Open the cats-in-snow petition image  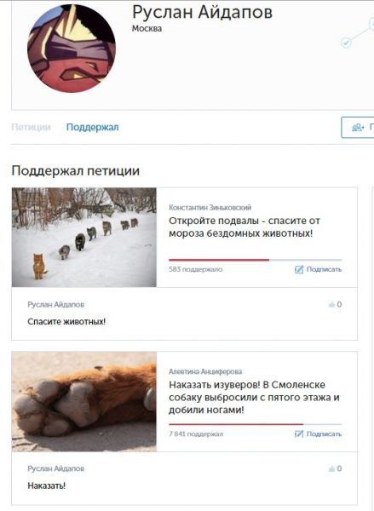[84, 238]
